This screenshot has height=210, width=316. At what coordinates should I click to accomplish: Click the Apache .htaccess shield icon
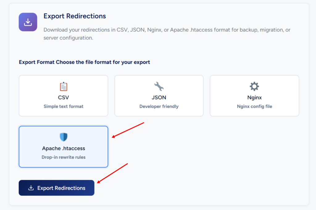tap(64, 137)
